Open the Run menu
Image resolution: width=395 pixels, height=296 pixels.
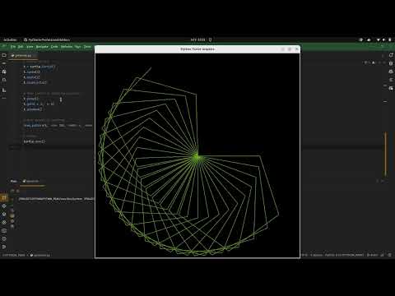click(77, 47)
